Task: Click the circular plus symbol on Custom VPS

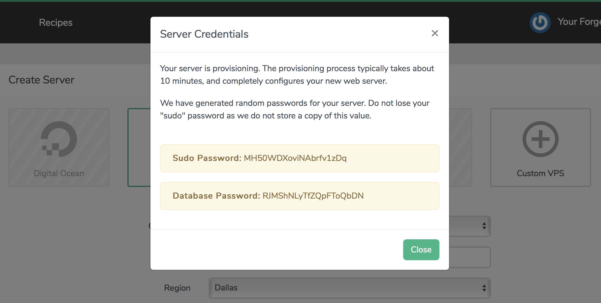Action: point(540,139)
